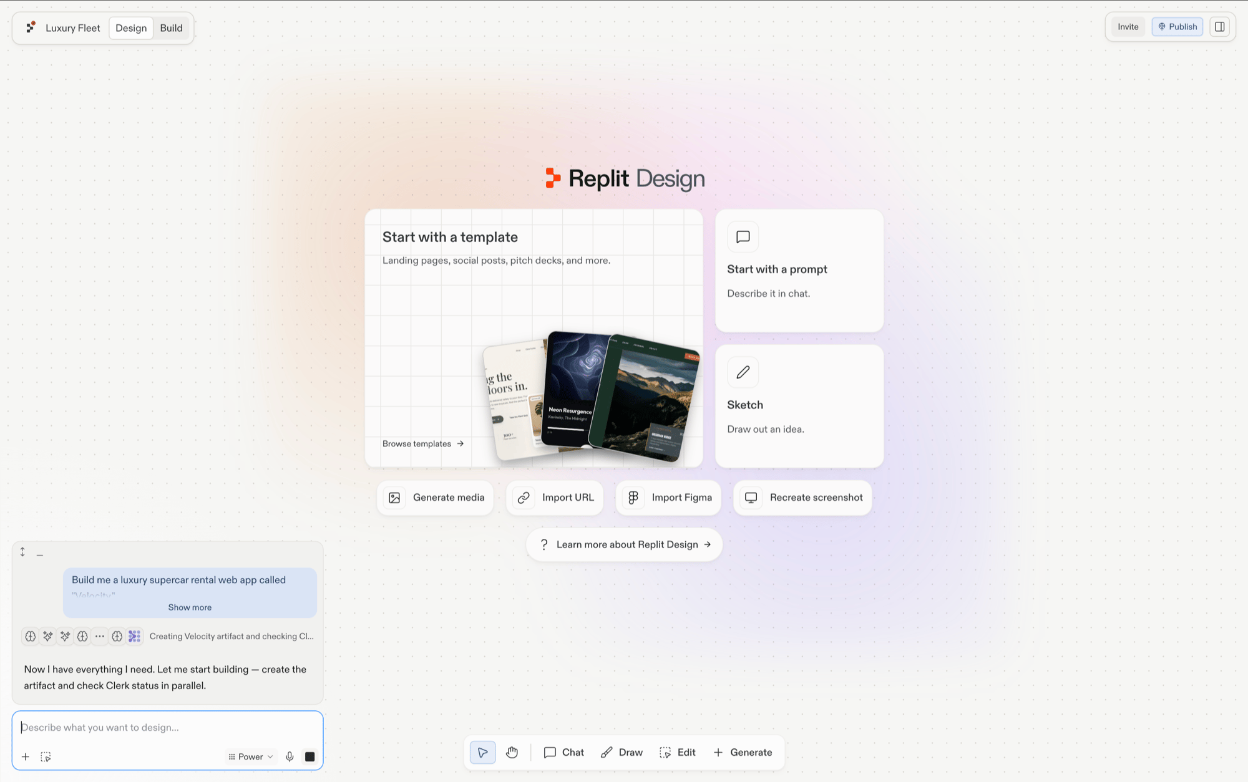Switch to the Build tab
The width and height of the screenshot is (1248, 782).
171,28
